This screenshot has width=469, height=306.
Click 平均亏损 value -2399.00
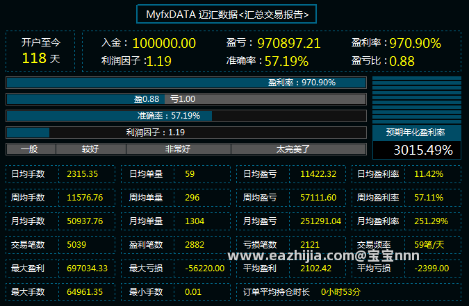click(x=431, y=269)
